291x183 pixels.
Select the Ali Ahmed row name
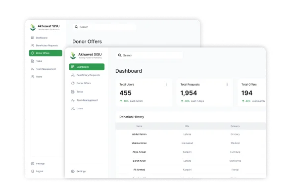(x=139, y=170)
